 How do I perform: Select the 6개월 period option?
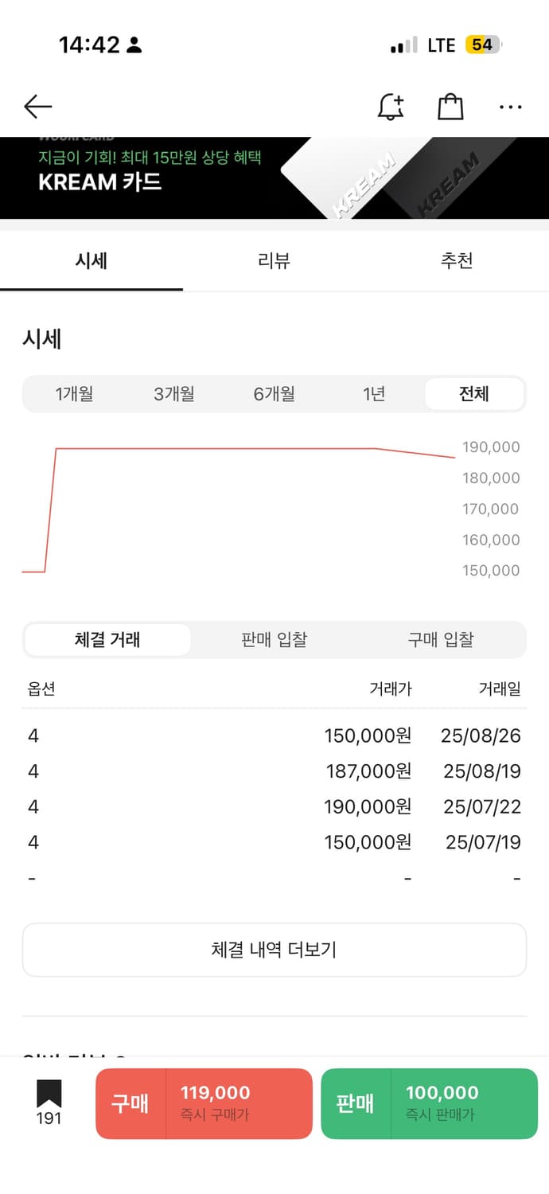coord(274,394)
